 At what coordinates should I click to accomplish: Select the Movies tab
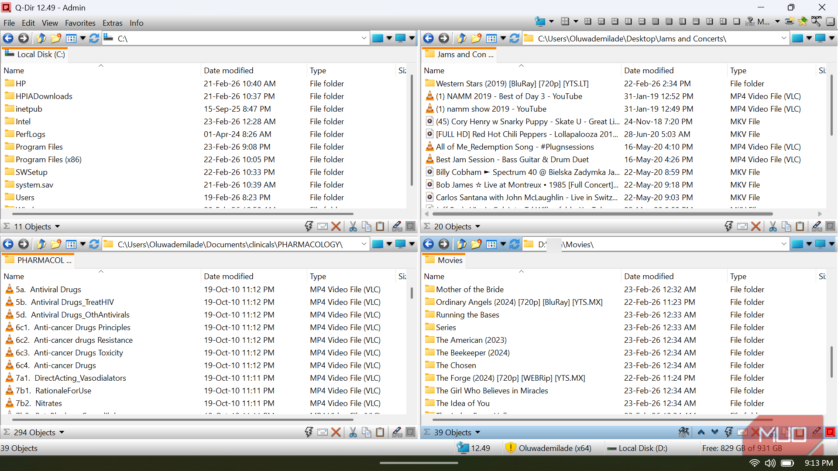pos(444,260)
